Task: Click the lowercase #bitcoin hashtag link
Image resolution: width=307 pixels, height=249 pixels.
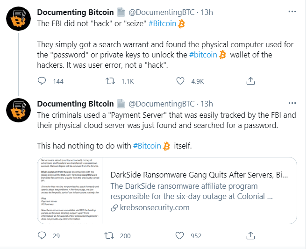Action: pos(204,55)
